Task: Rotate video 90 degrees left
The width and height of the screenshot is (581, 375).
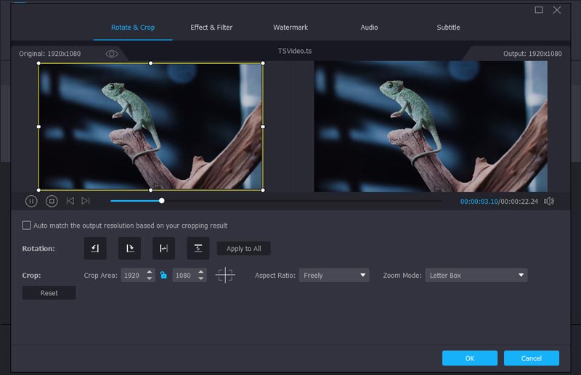Action: [x=95, y=248]
